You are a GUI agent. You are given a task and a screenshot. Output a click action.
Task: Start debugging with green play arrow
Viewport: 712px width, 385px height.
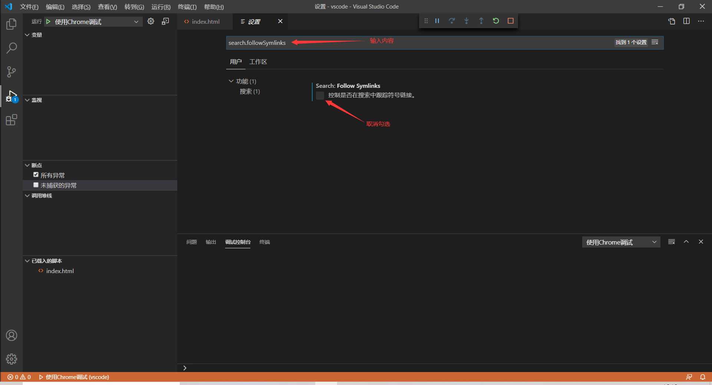click(48, 21)
